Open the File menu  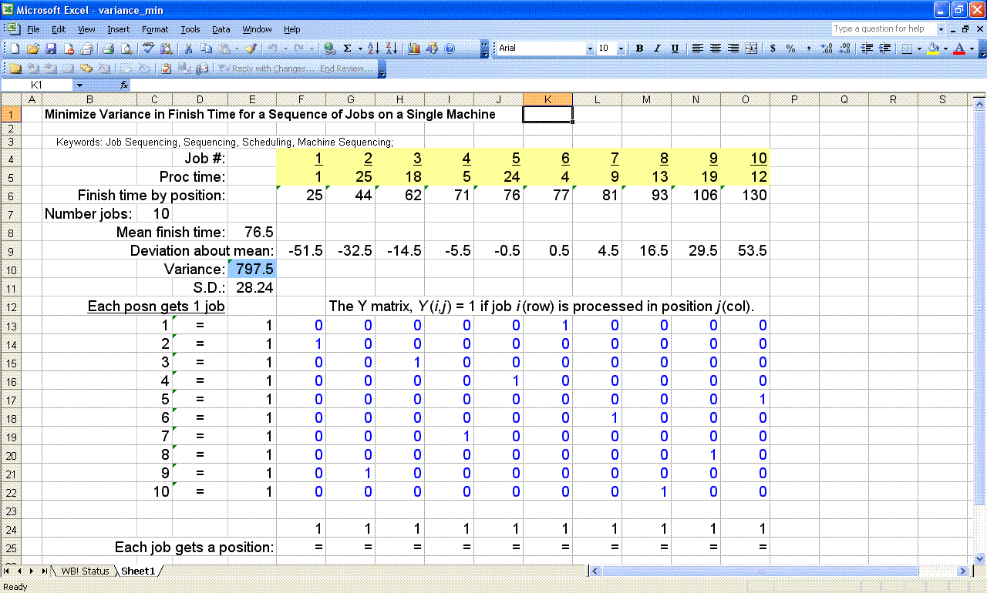(x=33, y=29)
